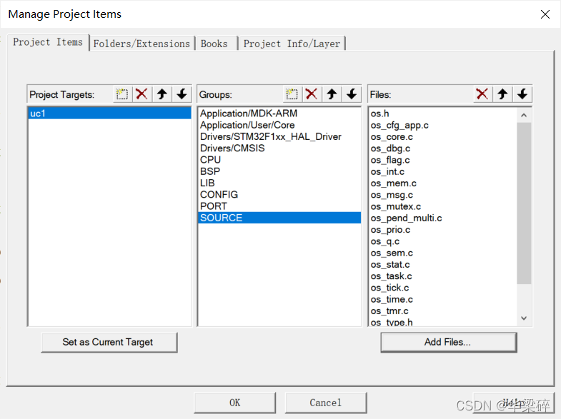Select the Drivers/STM32F1xx_HAL_Driver group
This screenshot has height=419, width=561.
coord(279,137)
